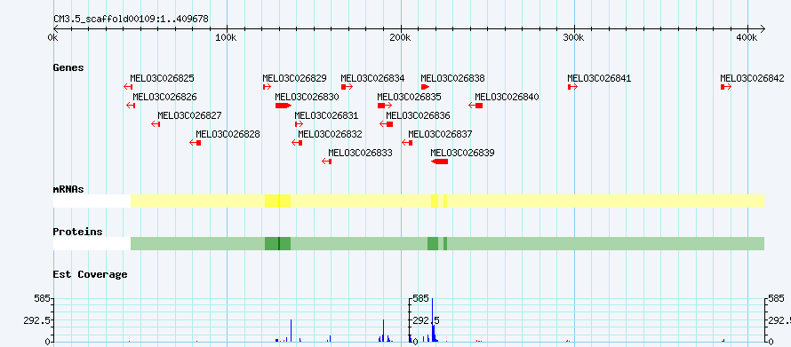Click the 100k mark on the ruler
Screen dimensions: 791x347
click(x=226, y=38)
